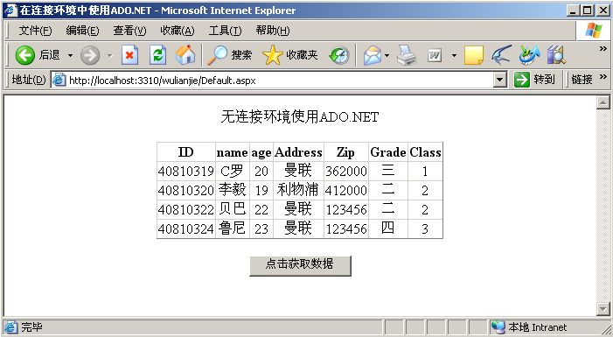
Task: Maximize the Internet Explorer window
Action: click(x=587, y=11)
